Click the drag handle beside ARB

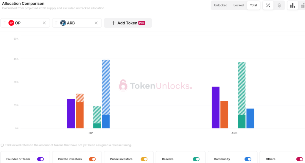coord(56,23)
